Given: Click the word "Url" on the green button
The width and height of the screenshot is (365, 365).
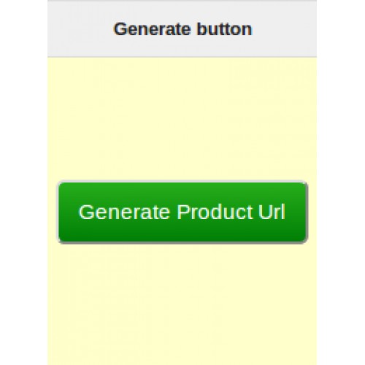Looking at the screenshot, I should point(272,212).
